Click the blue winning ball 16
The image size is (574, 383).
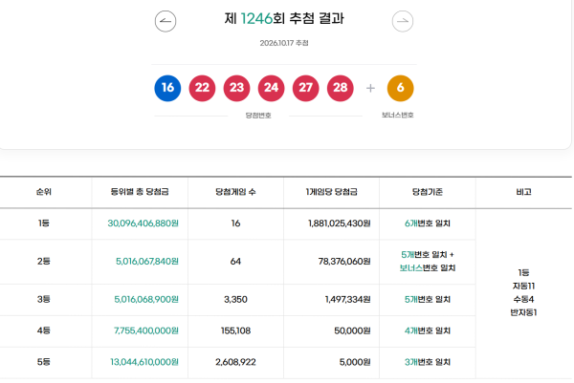[167, 88]
